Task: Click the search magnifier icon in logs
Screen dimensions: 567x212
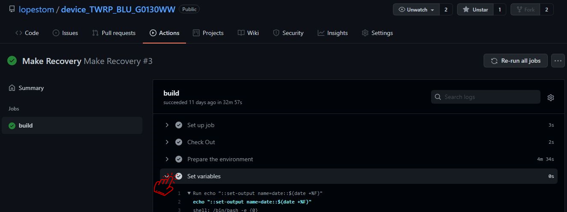Action: (438, 97)
